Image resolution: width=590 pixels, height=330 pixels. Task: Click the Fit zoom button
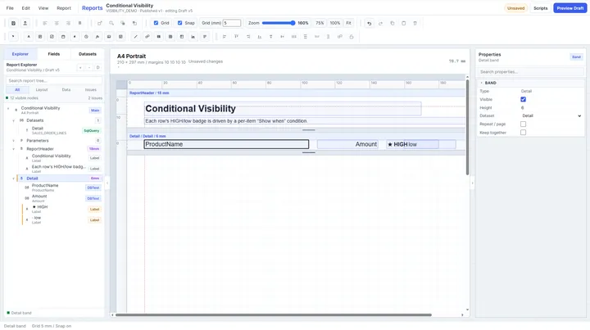(x=349, y=23)
